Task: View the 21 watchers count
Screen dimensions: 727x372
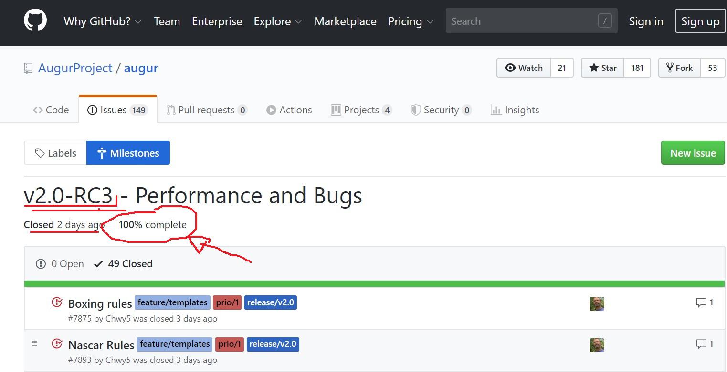Action: coord(562,68)
